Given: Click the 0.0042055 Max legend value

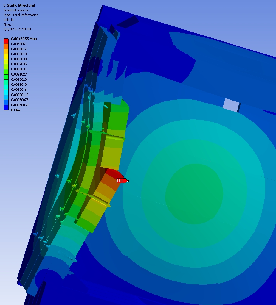Looking at the screenshot, I should 24,39.
